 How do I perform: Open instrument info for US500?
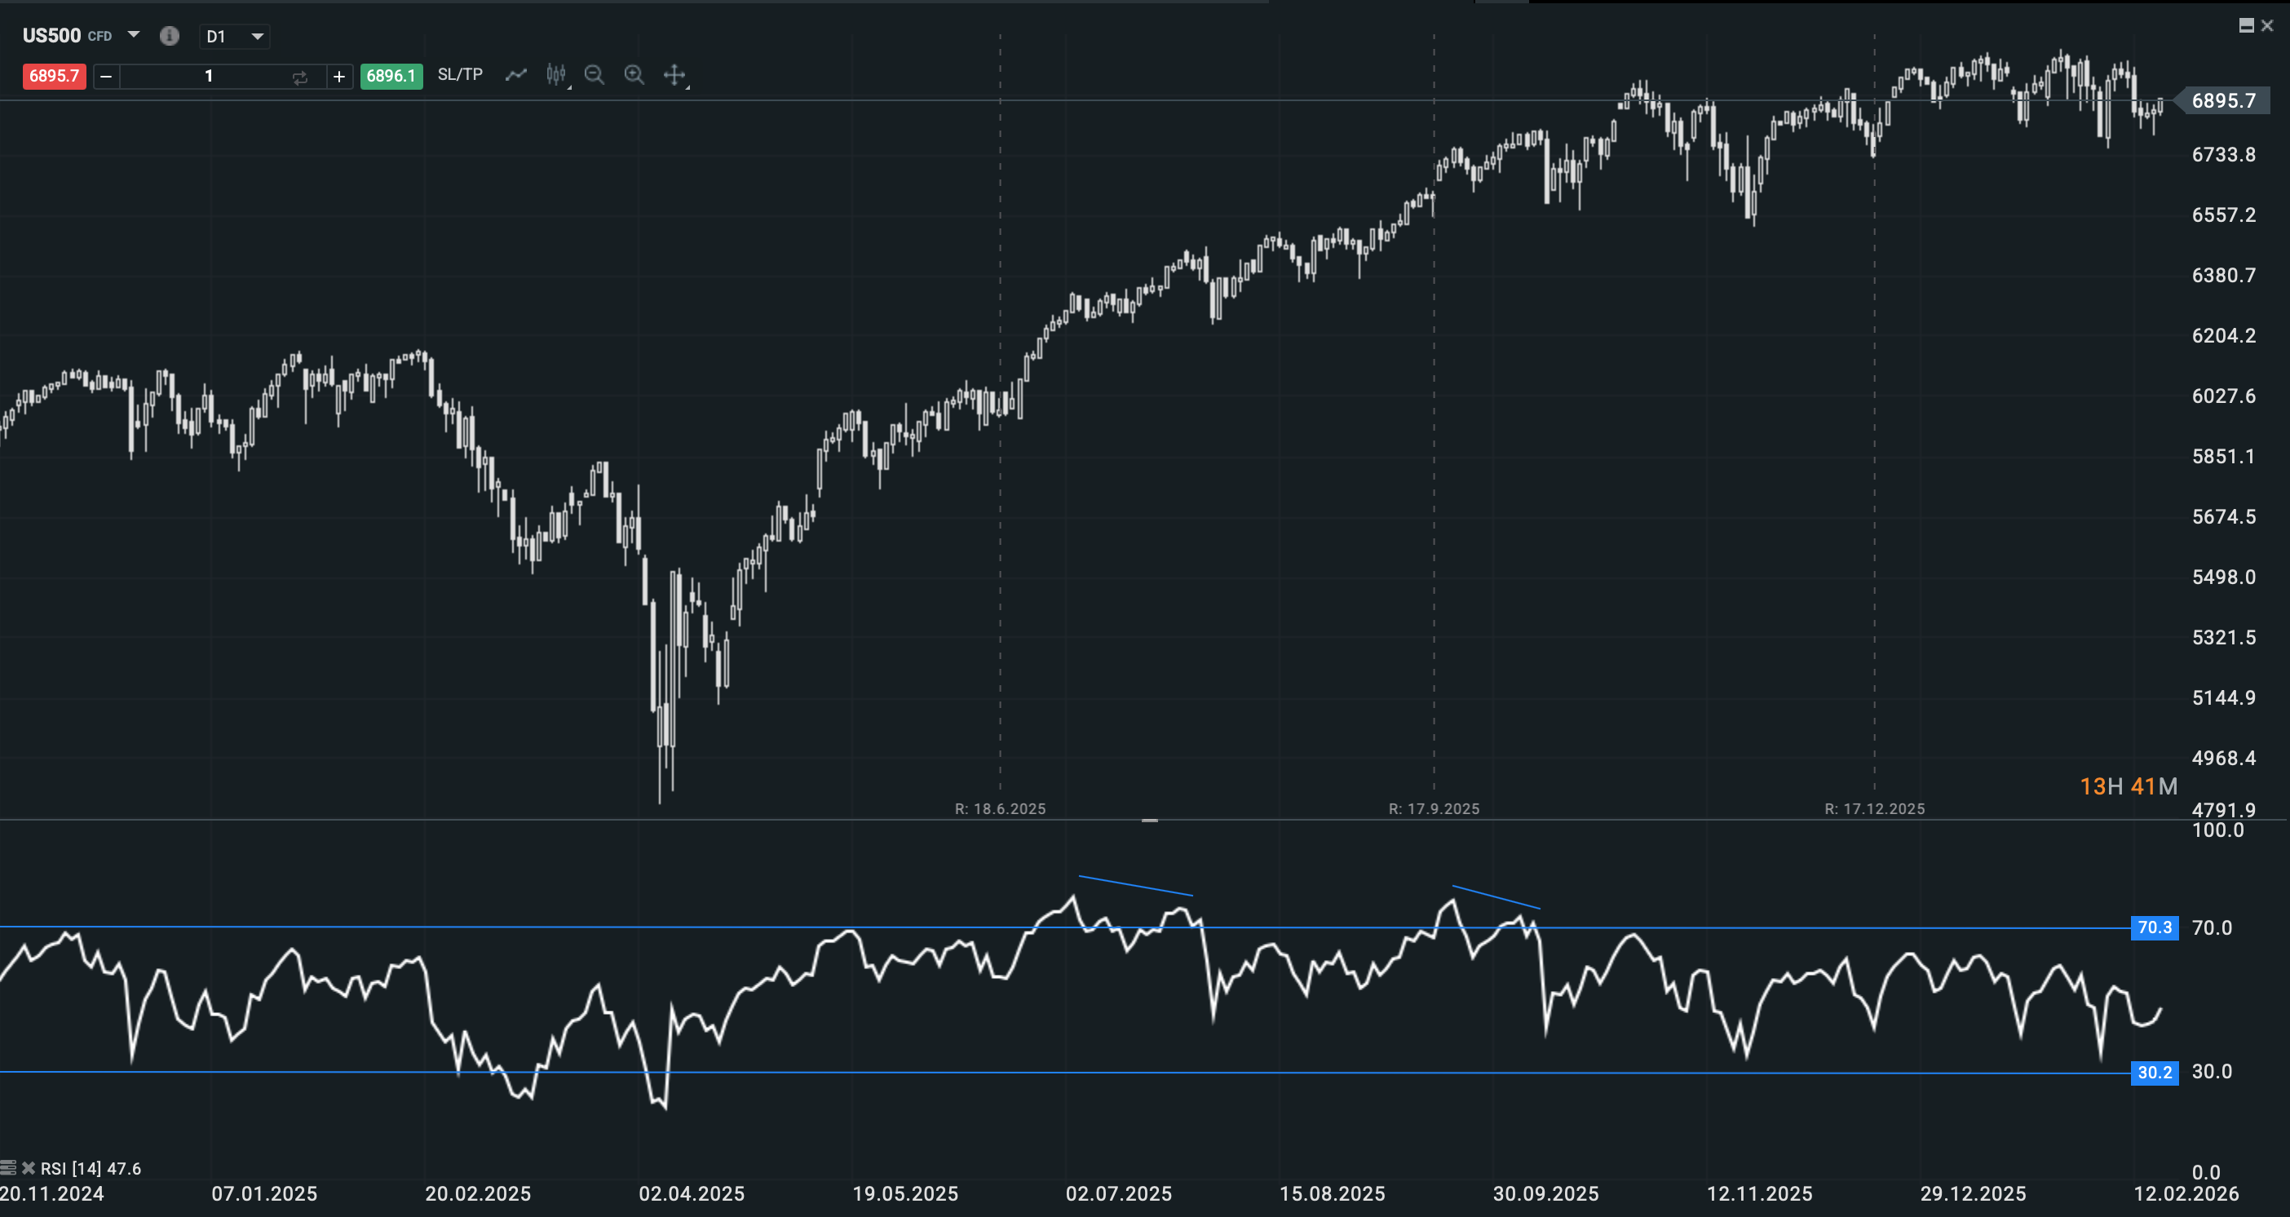tap(169, 36)
